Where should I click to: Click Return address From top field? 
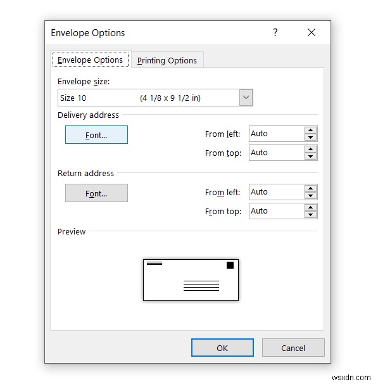click(x=277, y=211)
